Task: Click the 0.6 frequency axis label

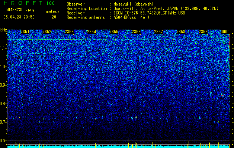Action: click(x=3, y=141)
